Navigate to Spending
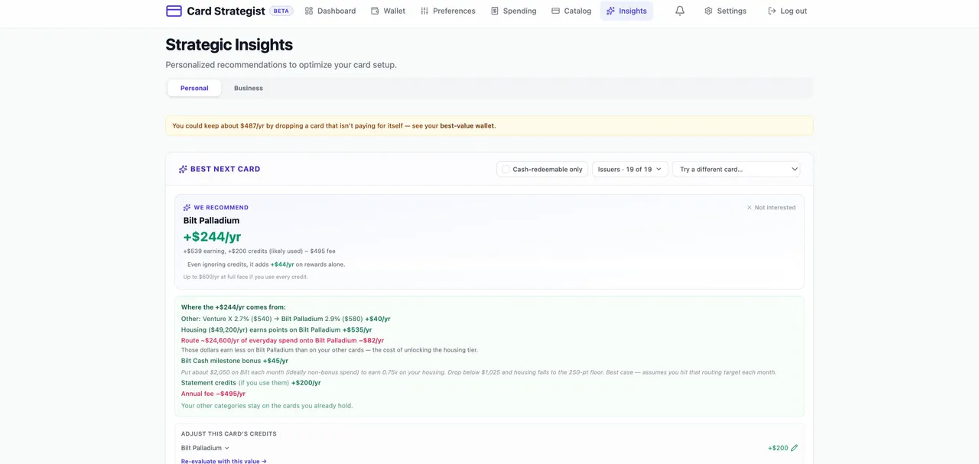 513,11
